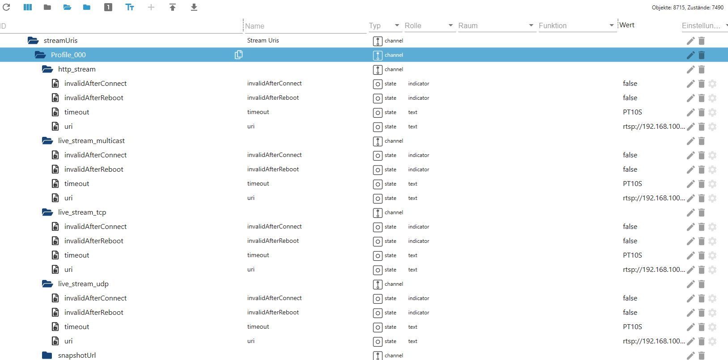This screenshot has height=360, width=728.
Task: Open the Einstellungen filter dropdown
Action: [705, 25]
